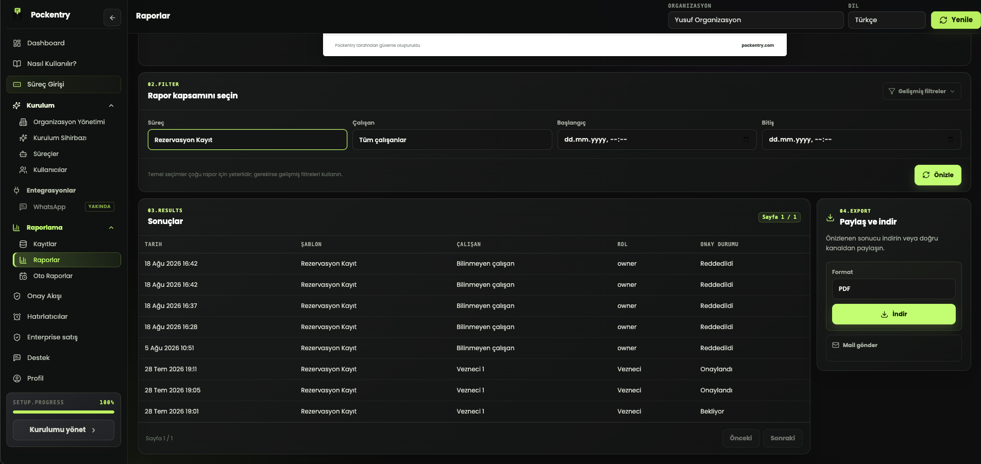981x464 pixels.
Task: Expand Gelişmiş filtreler options
Action: (x=922, y=91)
